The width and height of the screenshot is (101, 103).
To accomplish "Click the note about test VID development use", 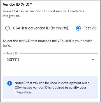I will (x=52, y=88).
